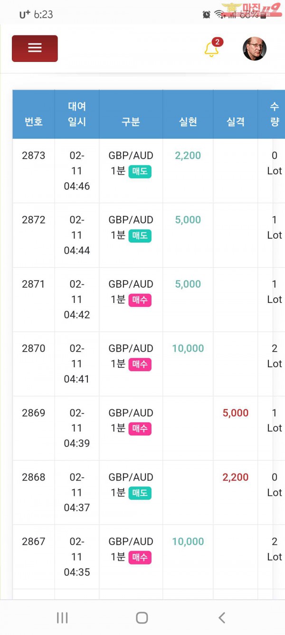
Task: Click the 실현 column header
Action: pyautogui.click(x=188, y=121)
